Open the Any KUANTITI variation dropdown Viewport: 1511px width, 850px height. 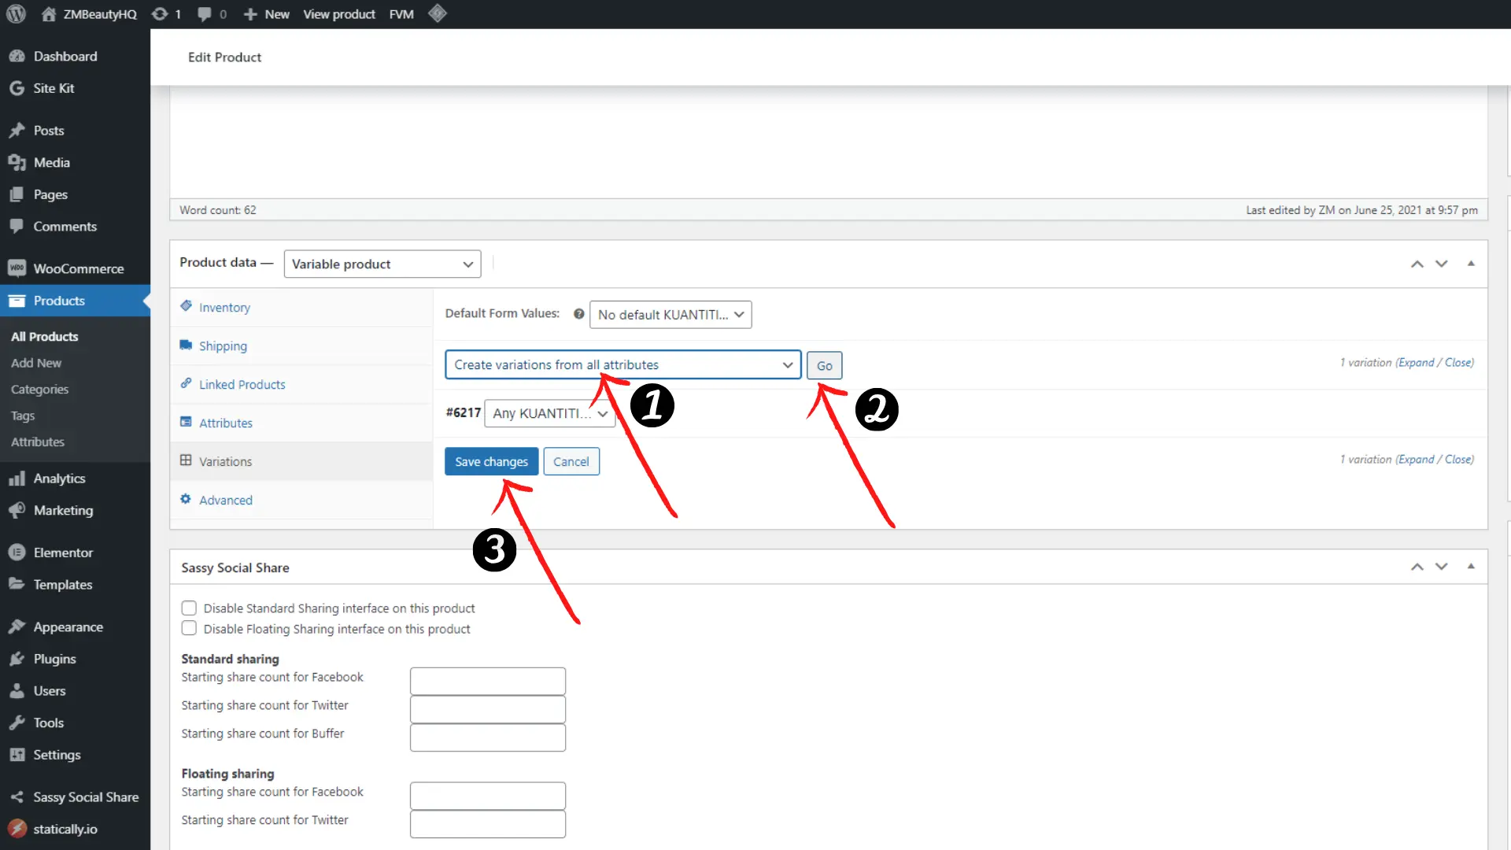pos(550,413)
